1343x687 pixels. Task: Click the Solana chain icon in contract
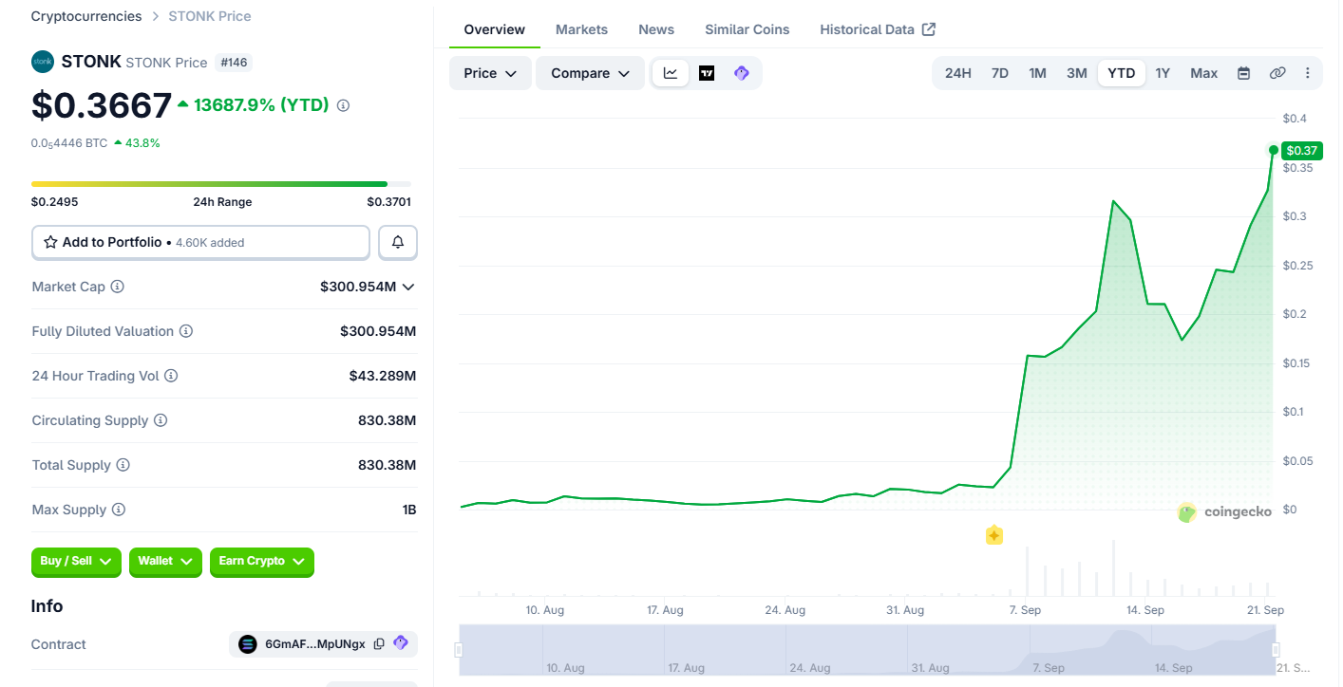click(x=248, y=644)
